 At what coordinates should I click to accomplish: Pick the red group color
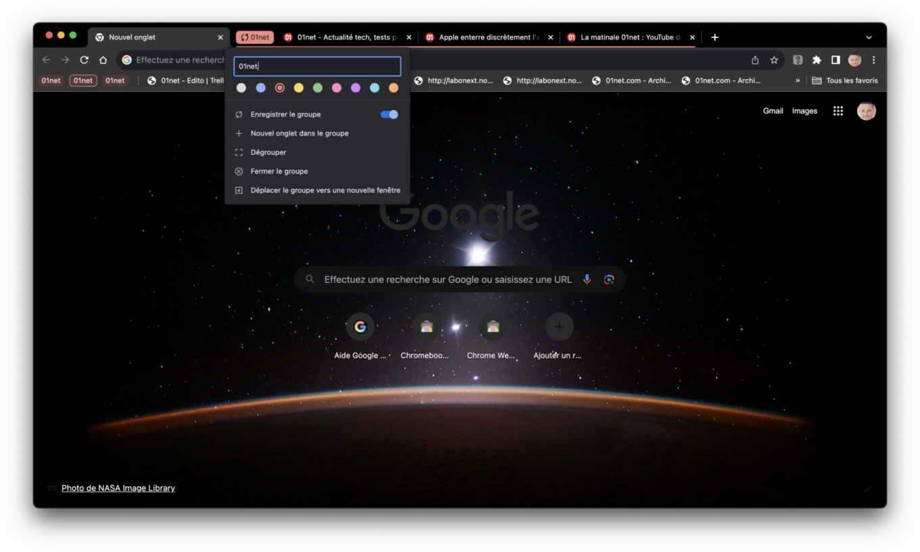(x=279, y=88)
